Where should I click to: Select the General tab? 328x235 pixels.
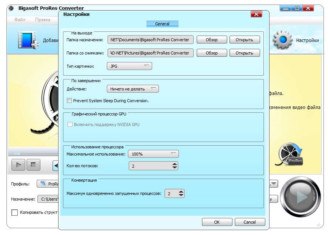pos(162,24)
